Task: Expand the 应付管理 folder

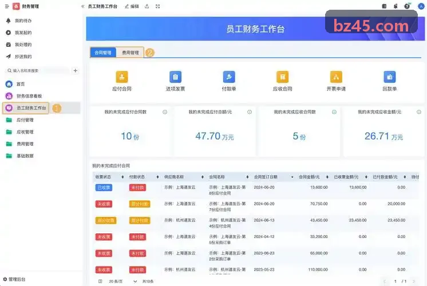Action: point(25,120)
